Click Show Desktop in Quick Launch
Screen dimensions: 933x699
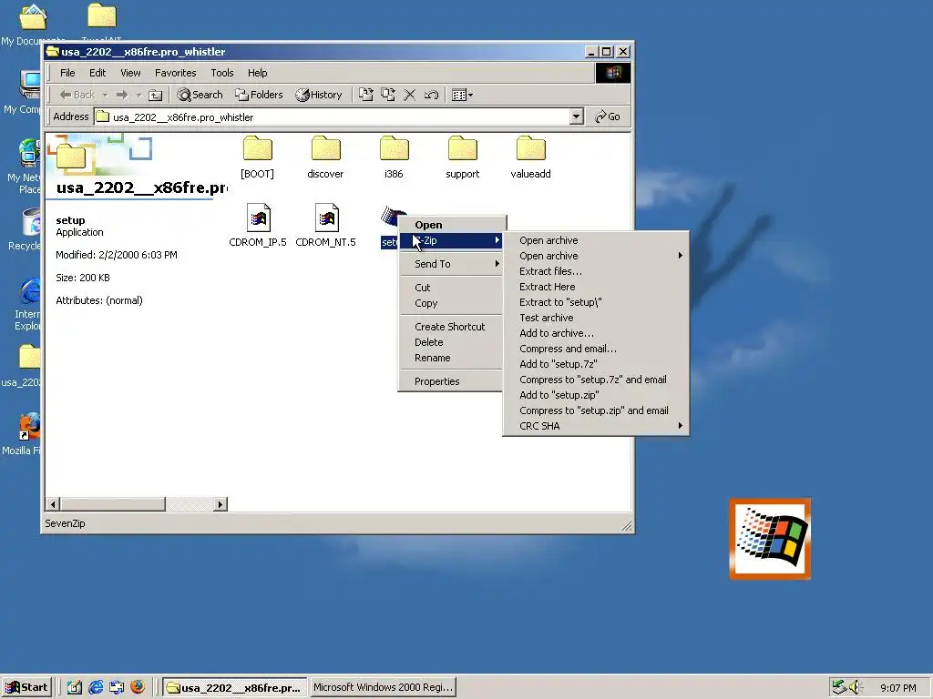tap(75, 687)
